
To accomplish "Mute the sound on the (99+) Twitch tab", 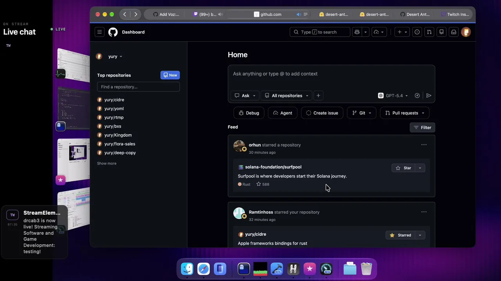I will coord(220,14).
